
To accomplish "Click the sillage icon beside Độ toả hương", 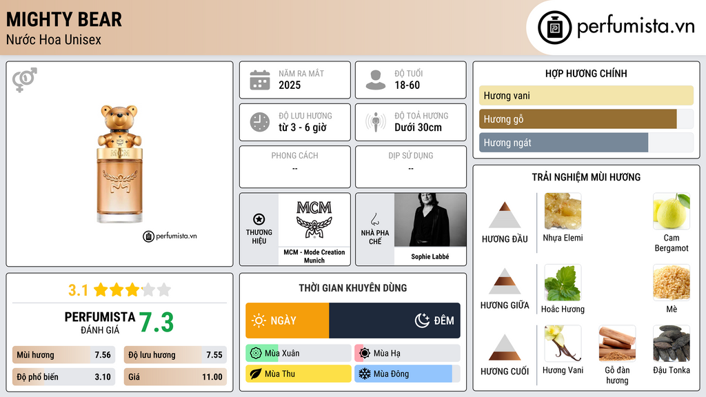I will pos(376,122).
